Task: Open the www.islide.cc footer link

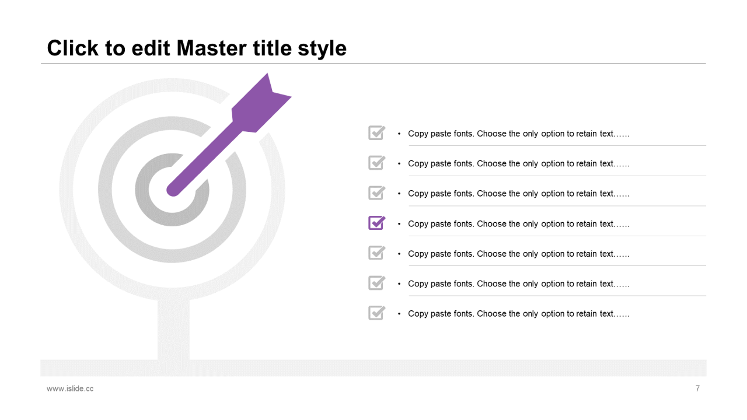Action: [70, 388]
